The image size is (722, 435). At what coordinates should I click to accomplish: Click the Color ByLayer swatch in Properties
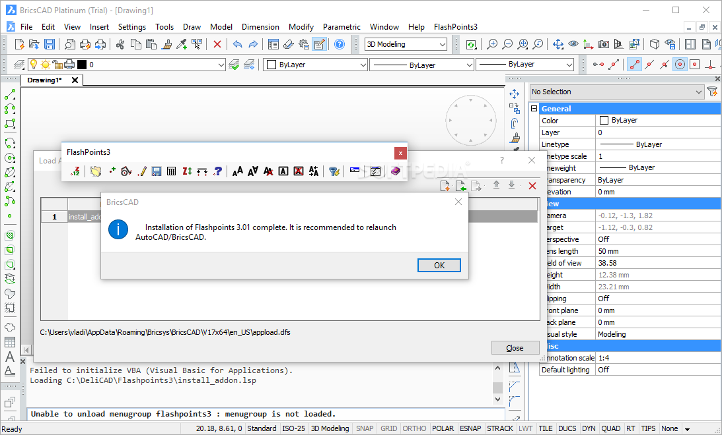[604, 121]
